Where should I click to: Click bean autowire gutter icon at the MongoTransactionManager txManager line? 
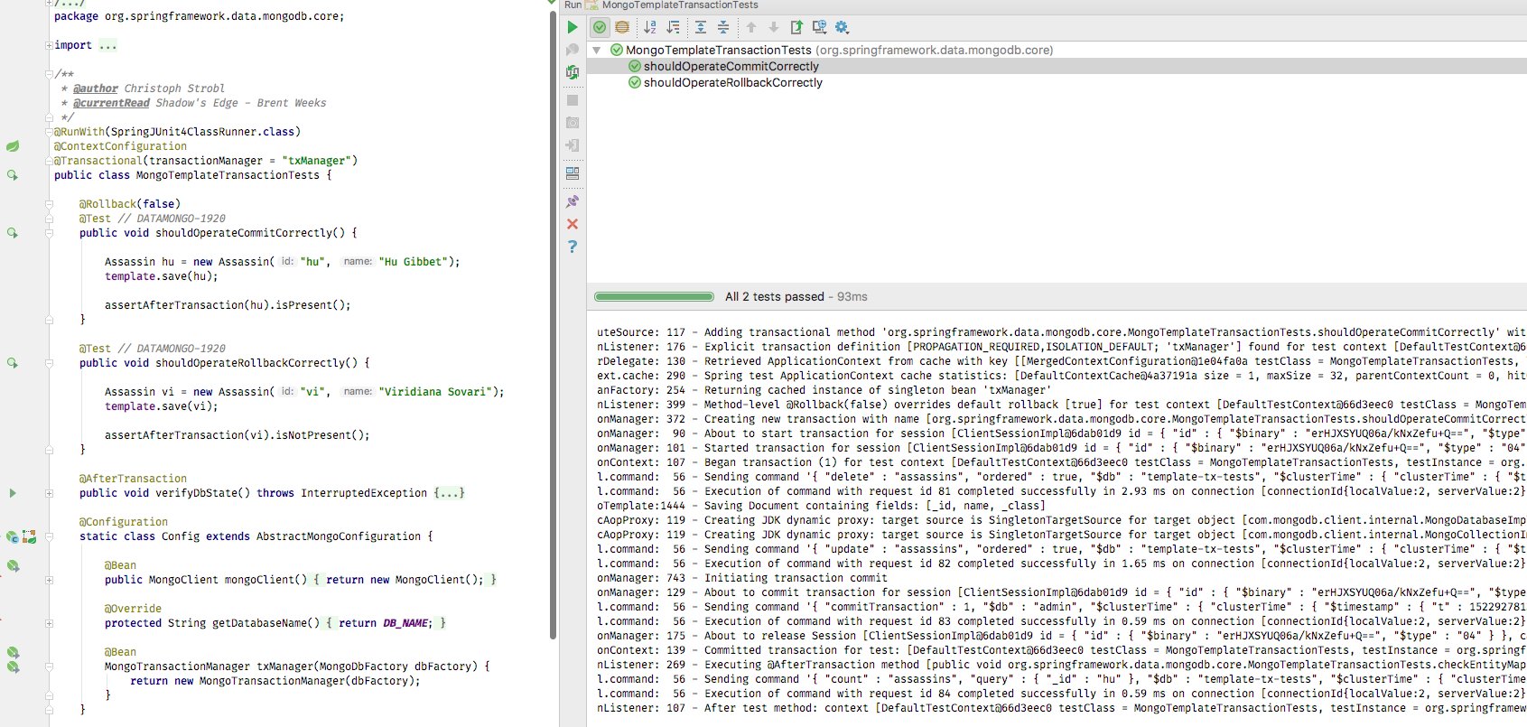13,666
